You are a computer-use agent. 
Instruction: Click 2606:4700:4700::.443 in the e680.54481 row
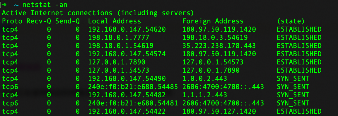click(223, 103)
